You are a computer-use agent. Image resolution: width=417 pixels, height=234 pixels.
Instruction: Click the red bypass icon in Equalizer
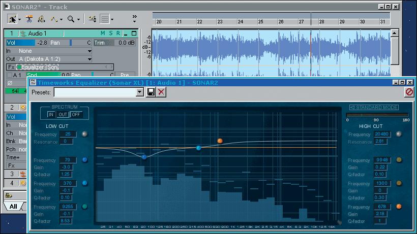click(x=409, y=92)
